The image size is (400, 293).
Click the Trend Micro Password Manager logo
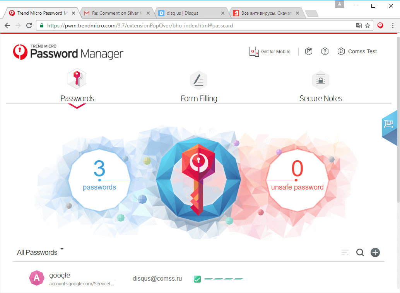[68, 52]
